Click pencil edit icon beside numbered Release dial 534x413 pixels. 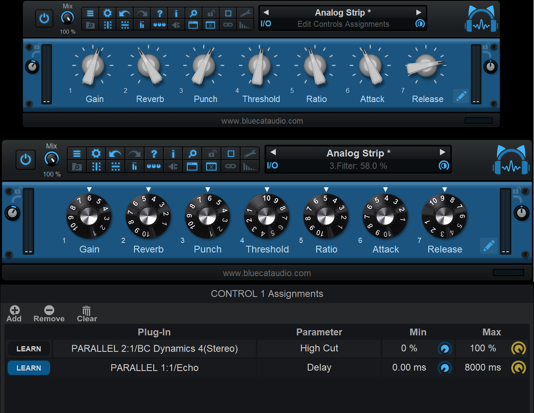coord(489,246)
